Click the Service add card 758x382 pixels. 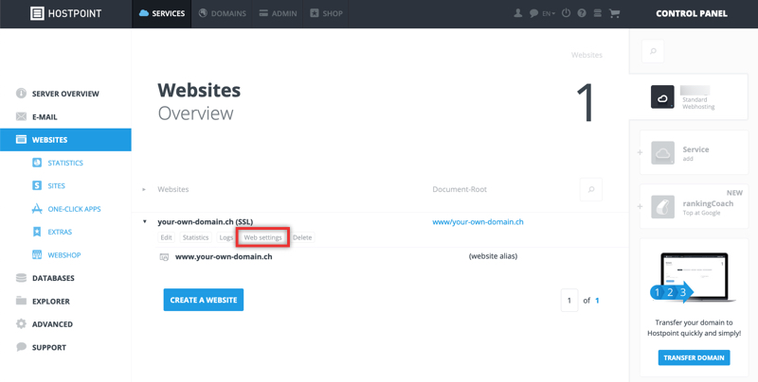pyautogui.click(x=695, y=153)
